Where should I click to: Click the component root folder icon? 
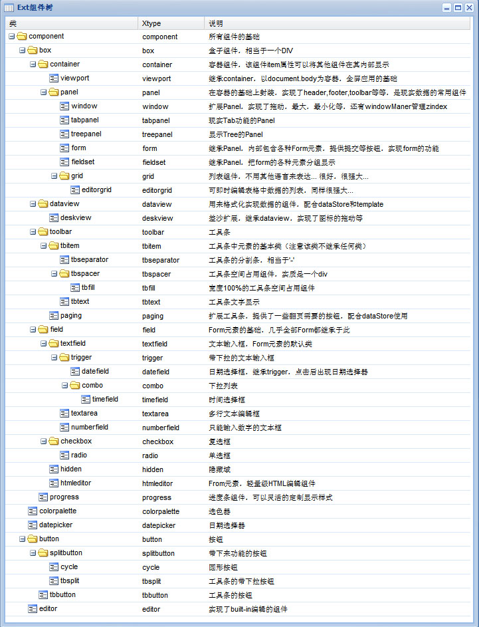point(22,37)
